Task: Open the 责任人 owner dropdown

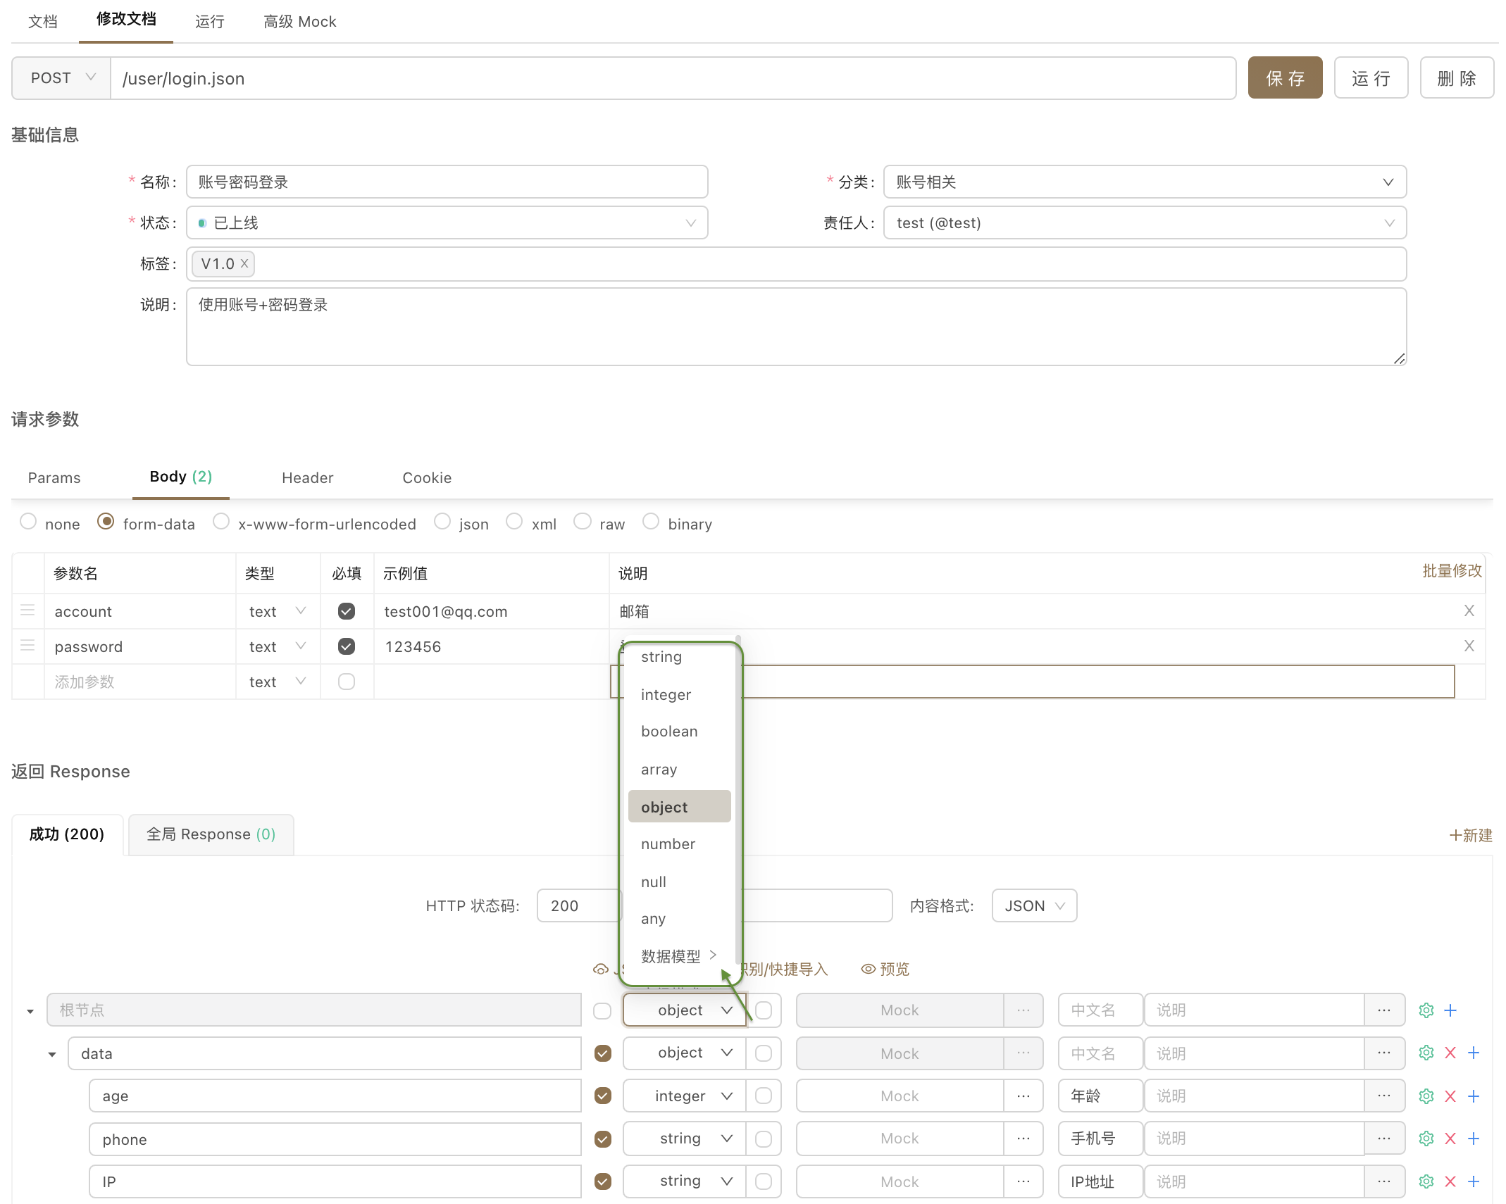Action: point(1145,223)
